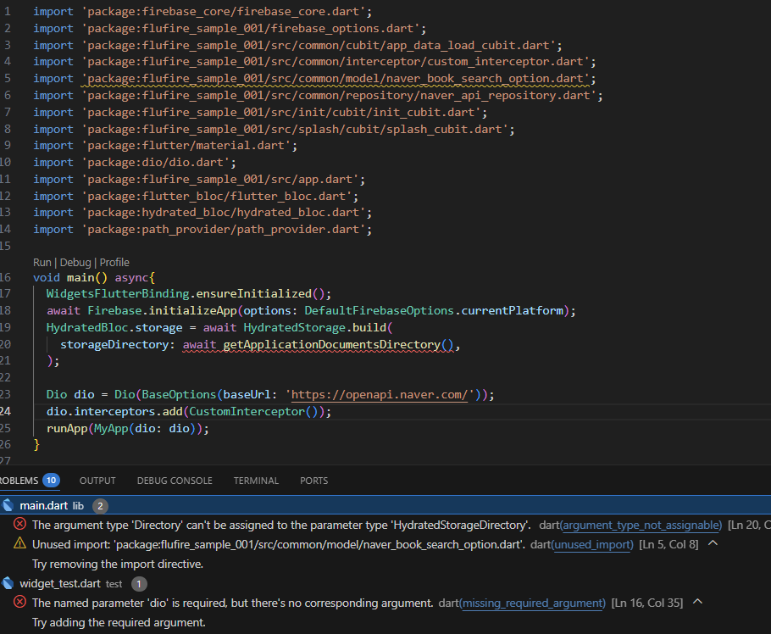
Task: Open the argument_type_not_assignable link
Action: pyautogui.click(x=641, y=526)
